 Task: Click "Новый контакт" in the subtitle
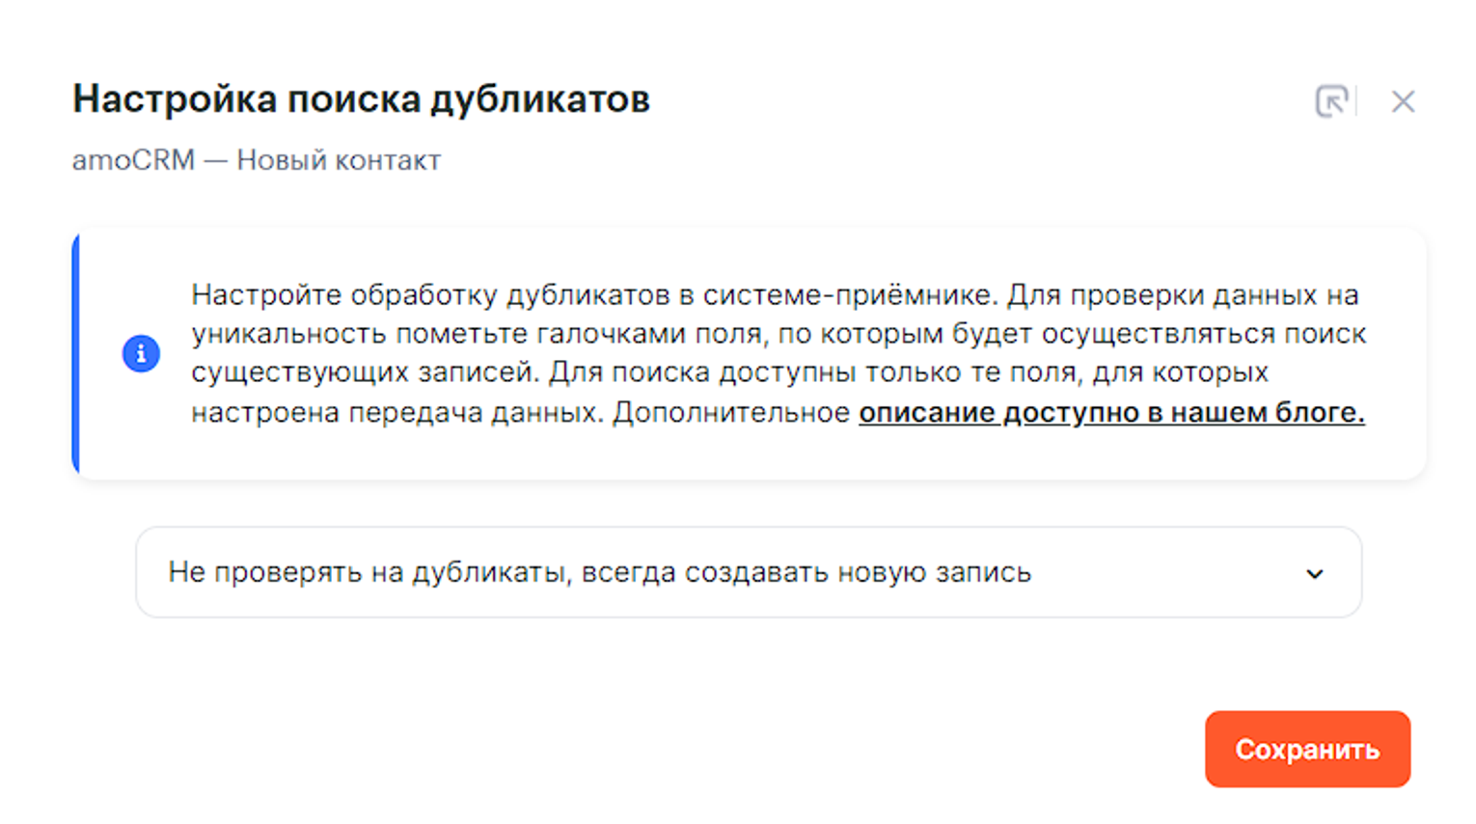[x=339, y=160]
